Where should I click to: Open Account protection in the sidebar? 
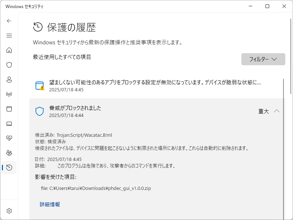(x=9, y=80)
